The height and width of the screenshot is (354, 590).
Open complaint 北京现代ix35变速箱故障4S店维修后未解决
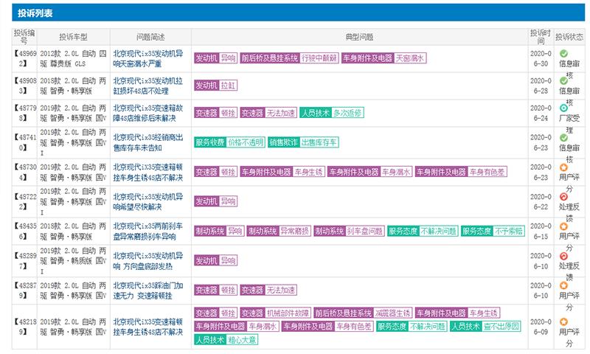148,113
